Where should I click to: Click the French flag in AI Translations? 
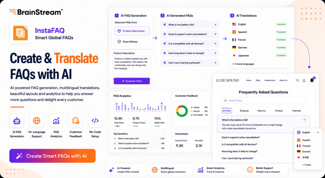click(234, 40)
